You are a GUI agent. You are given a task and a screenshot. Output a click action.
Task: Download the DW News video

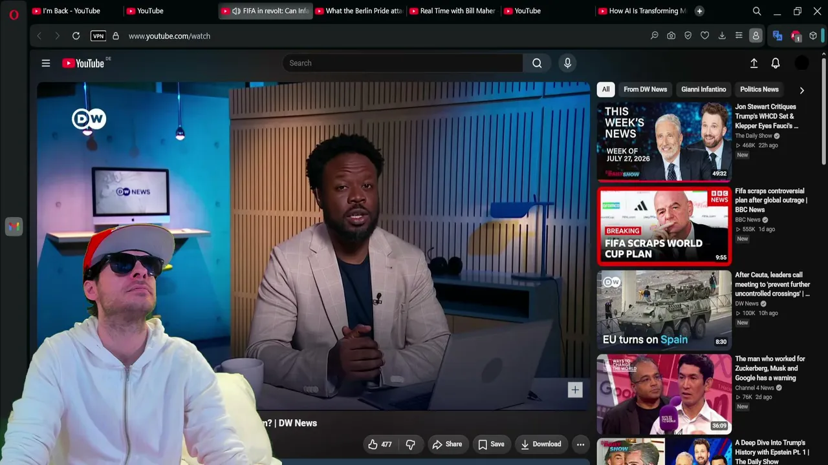(541, 444)
